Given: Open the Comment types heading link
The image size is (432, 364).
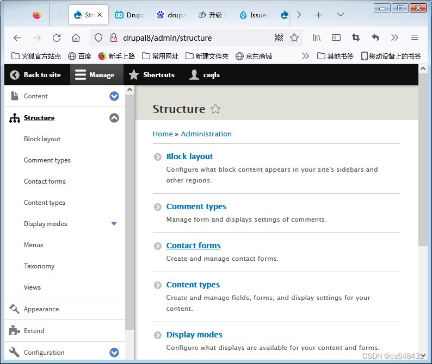Looking at the screenshot, I should [x=196, y=206].
